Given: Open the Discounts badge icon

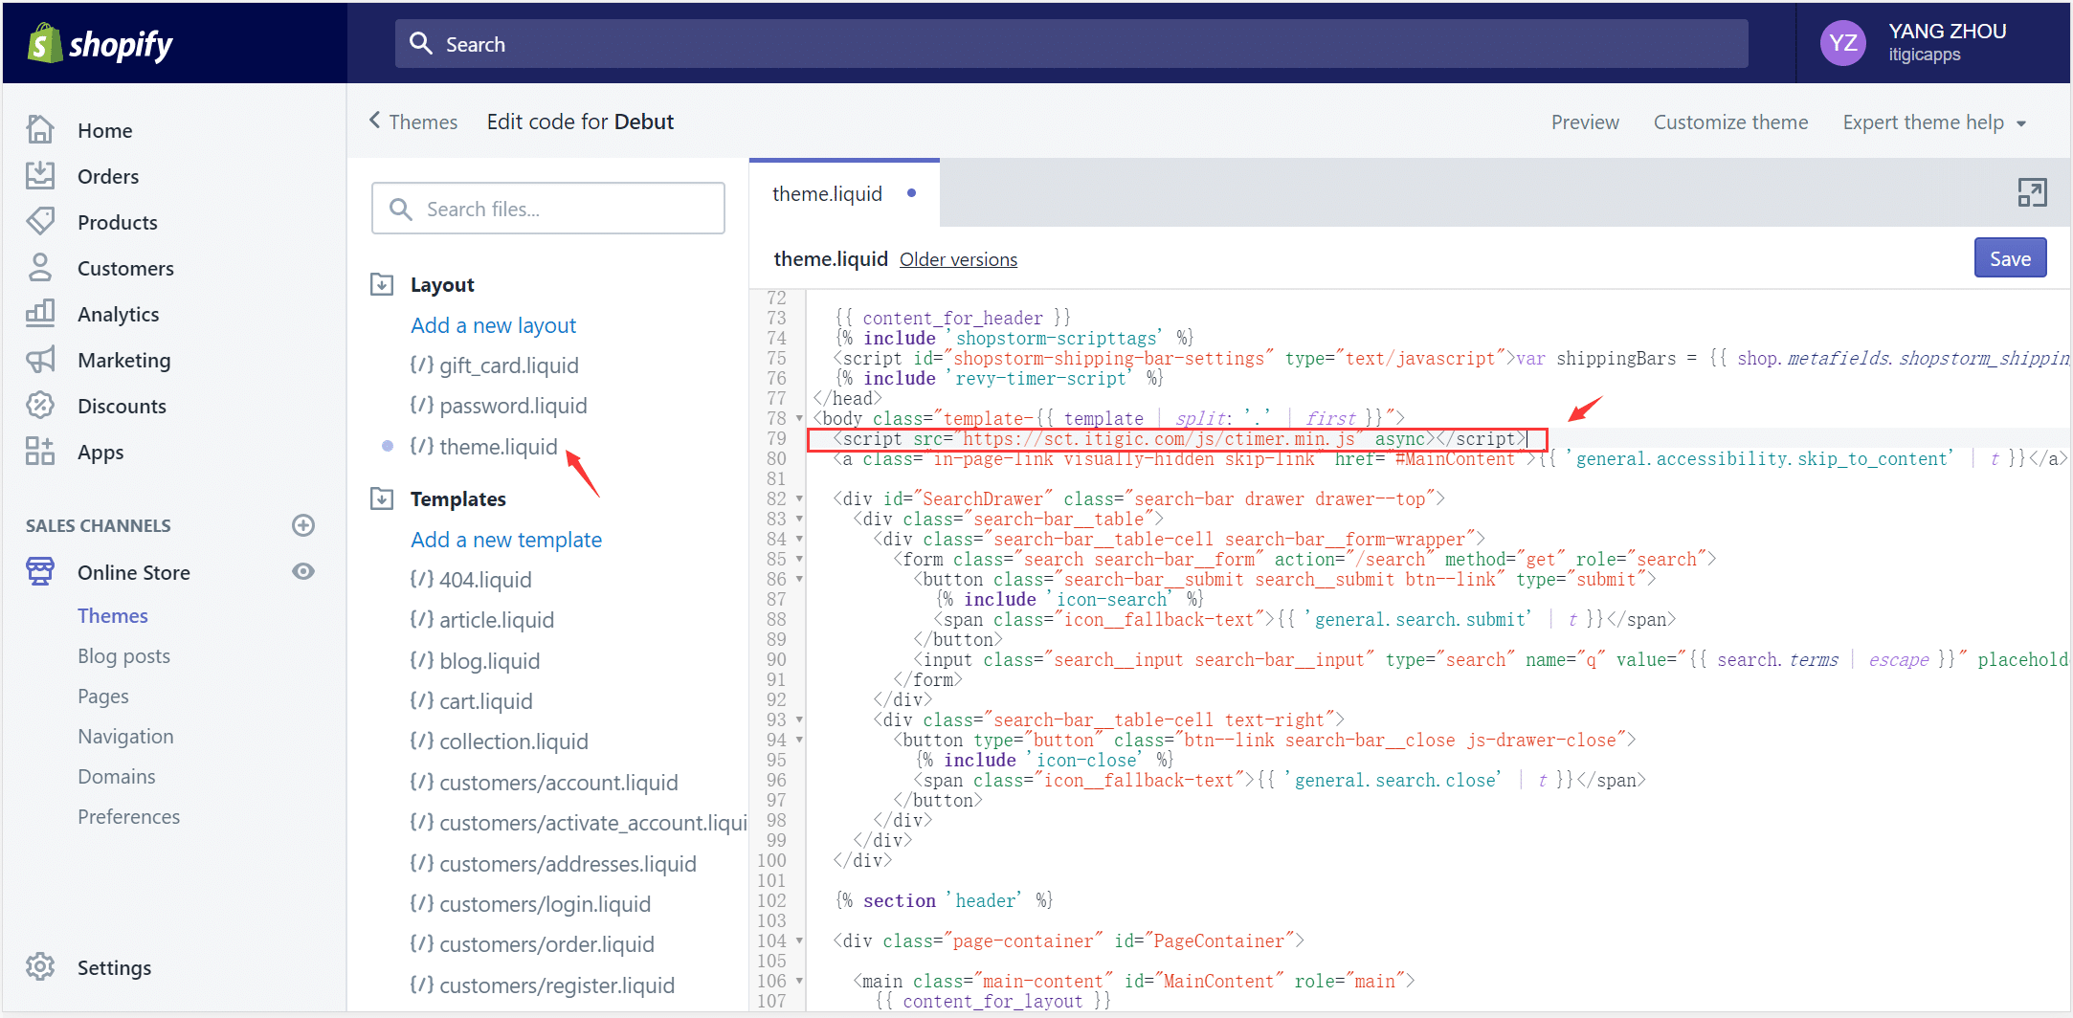Looking at the screenshot, I should pos(40,406).
